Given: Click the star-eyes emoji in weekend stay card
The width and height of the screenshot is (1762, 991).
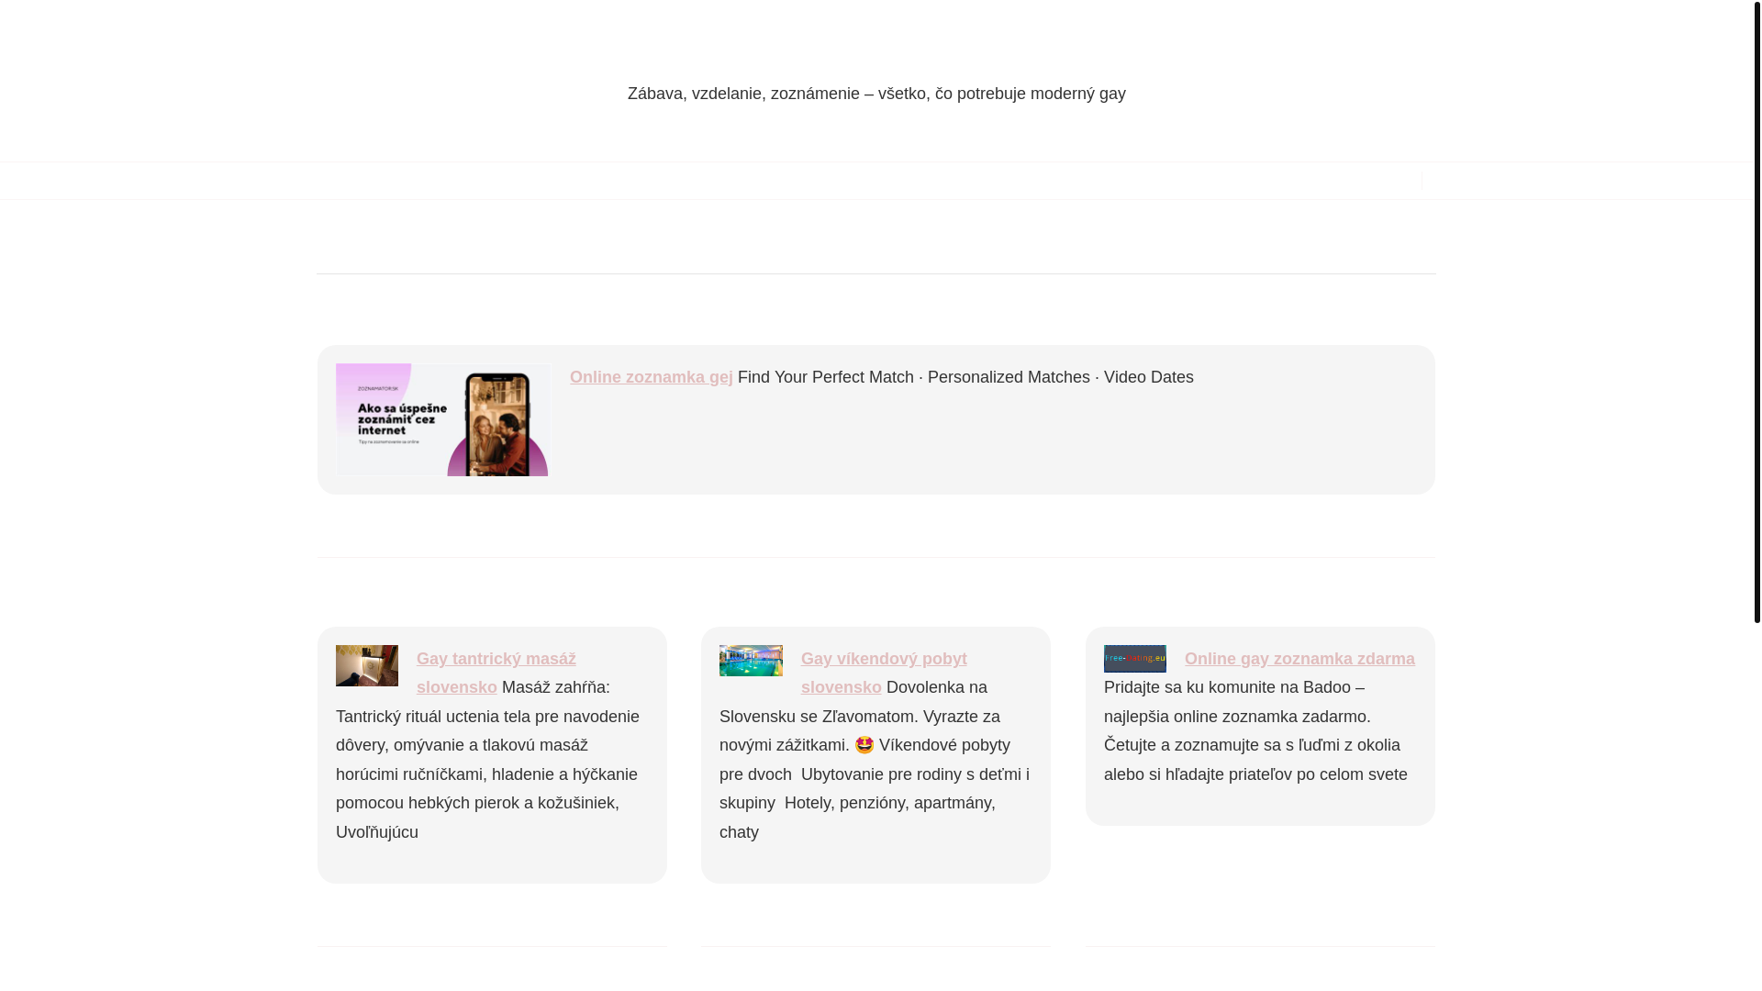Looking at the screenshot, I should pos(864,745).
